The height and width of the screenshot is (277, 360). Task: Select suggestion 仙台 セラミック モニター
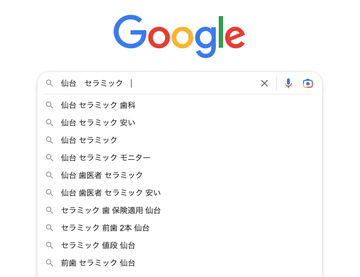click(180, 158)
